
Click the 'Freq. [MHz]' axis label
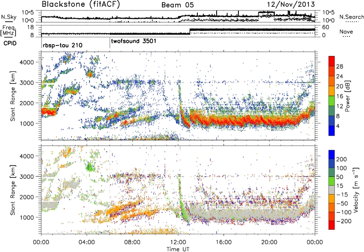pos(8,31)
